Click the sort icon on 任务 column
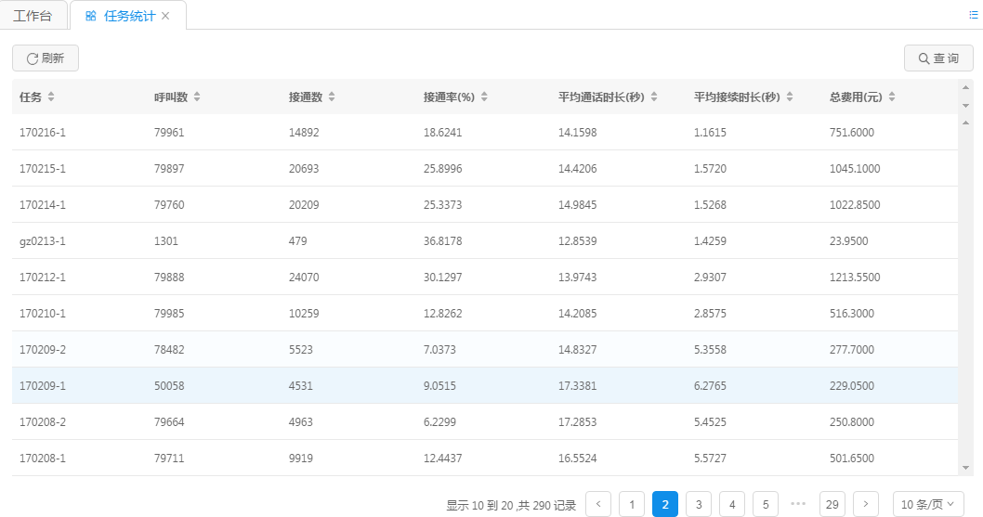 click(51, 97)
